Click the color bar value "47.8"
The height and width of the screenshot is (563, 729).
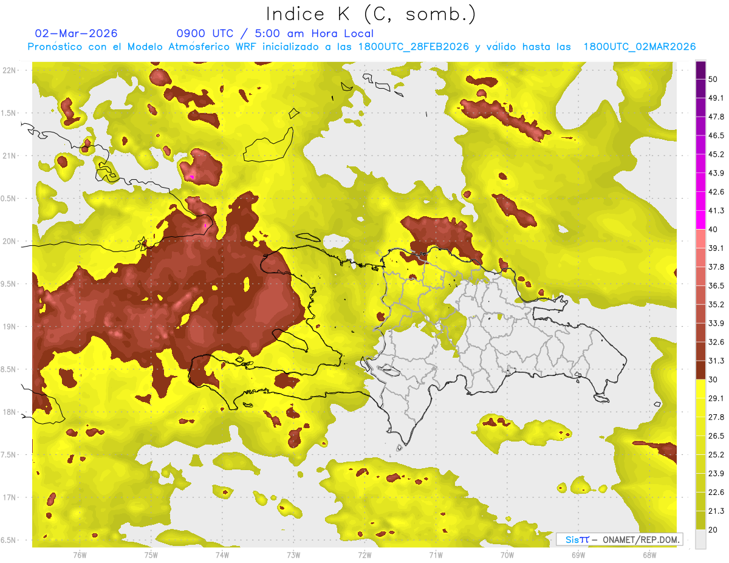click(716, 117)
